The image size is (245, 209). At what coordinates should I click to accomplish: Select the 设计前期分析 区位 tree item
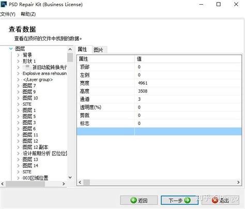pos(45,153)
